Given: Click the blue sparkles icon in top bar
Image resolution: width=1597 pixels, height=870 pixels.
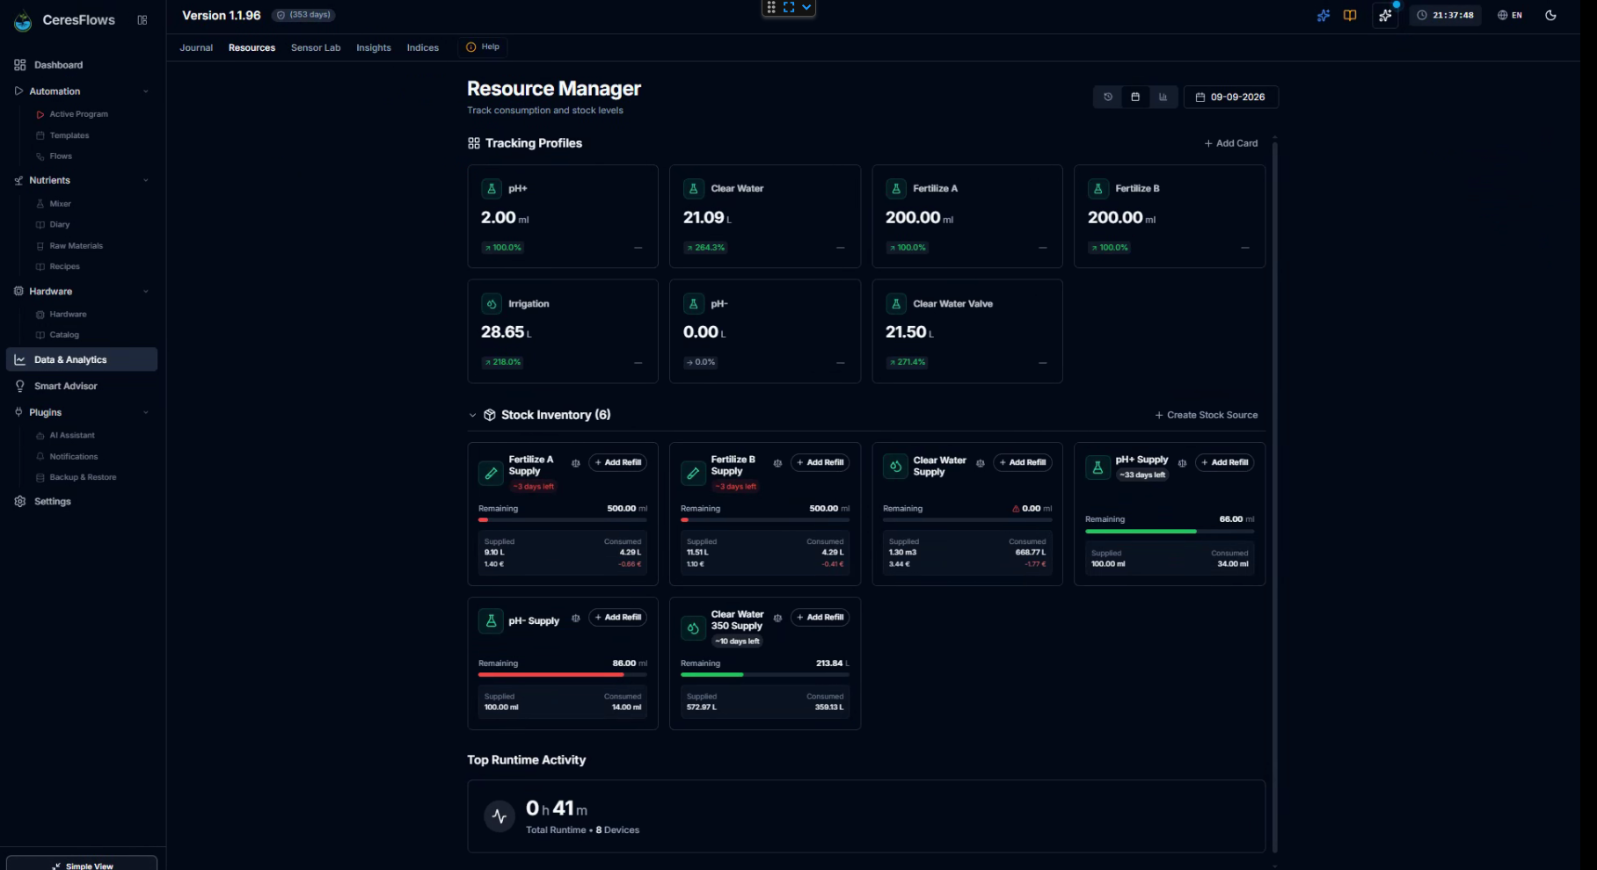Looking at the screenshot, I should tap(1323, 15).
